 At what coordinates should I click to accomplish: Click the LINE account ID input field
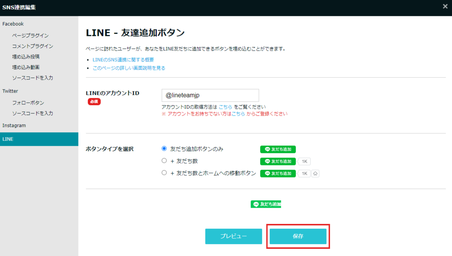(210, 96)
